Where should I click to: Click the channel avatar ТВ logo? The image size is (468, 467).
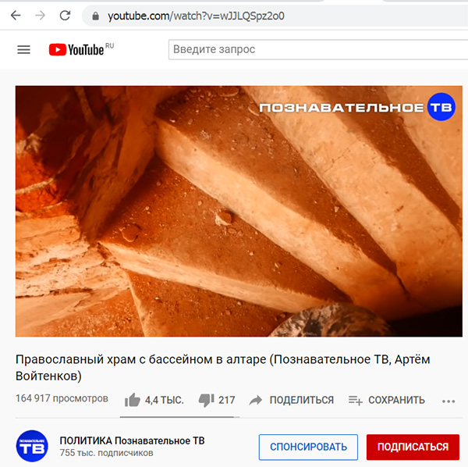coord(32,446)
